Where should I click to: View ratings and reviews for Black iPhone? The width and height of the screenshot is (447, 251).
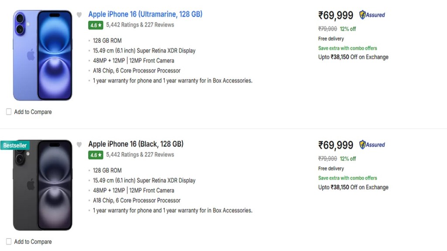140,155
